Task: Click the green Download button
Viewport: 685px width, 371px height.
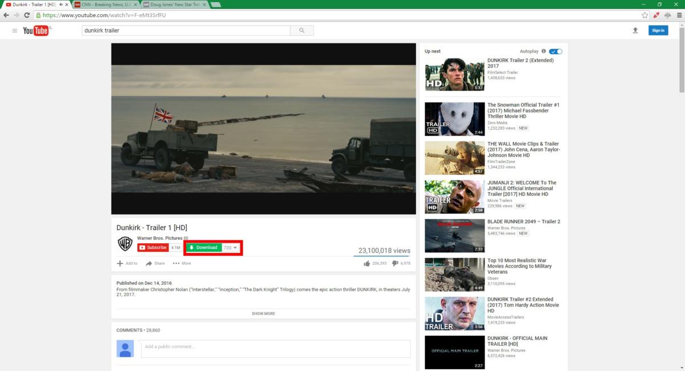Action: 204,248
